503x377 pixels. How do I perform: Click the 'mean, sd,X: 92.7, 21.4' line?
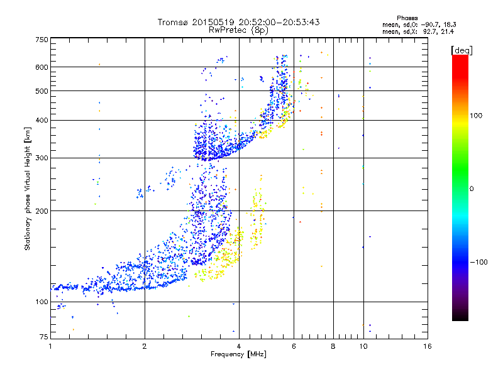[418, 31]
